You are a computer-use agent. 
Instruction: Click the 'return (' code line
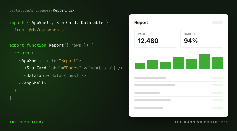click(24, 53)
